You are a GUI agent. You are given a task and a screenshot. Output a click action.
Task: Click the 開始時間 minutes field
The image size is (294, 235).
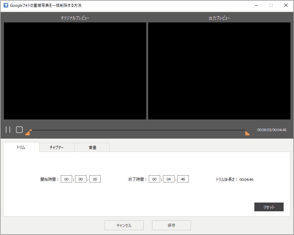click(81, 179)
